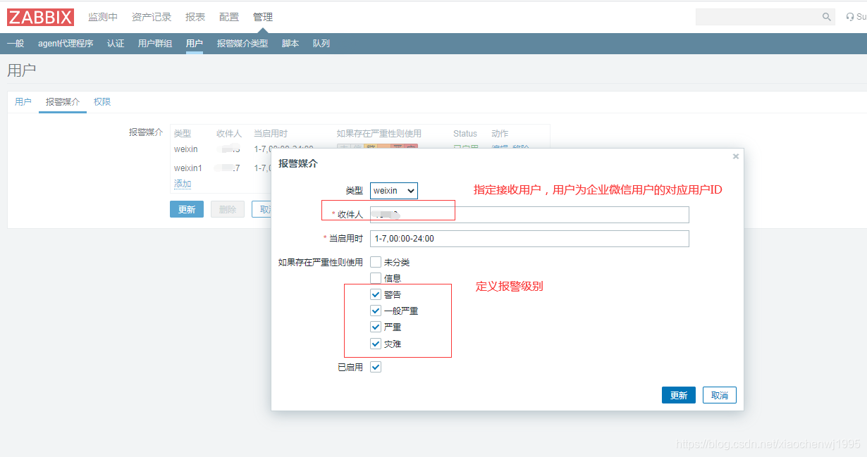Click the 动作 column header

pyautogui.click(x=500, y=133)
